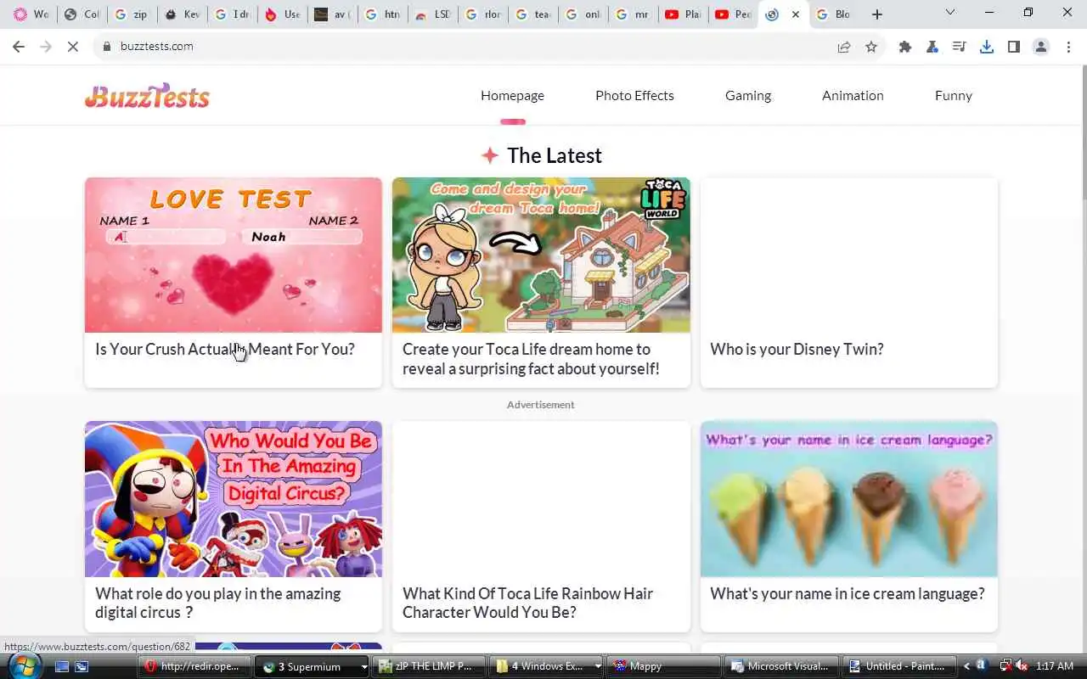Screen dimensions: 1087x679
Task: Click Switch between windows quick launch icon
Action: pos(82,666)
